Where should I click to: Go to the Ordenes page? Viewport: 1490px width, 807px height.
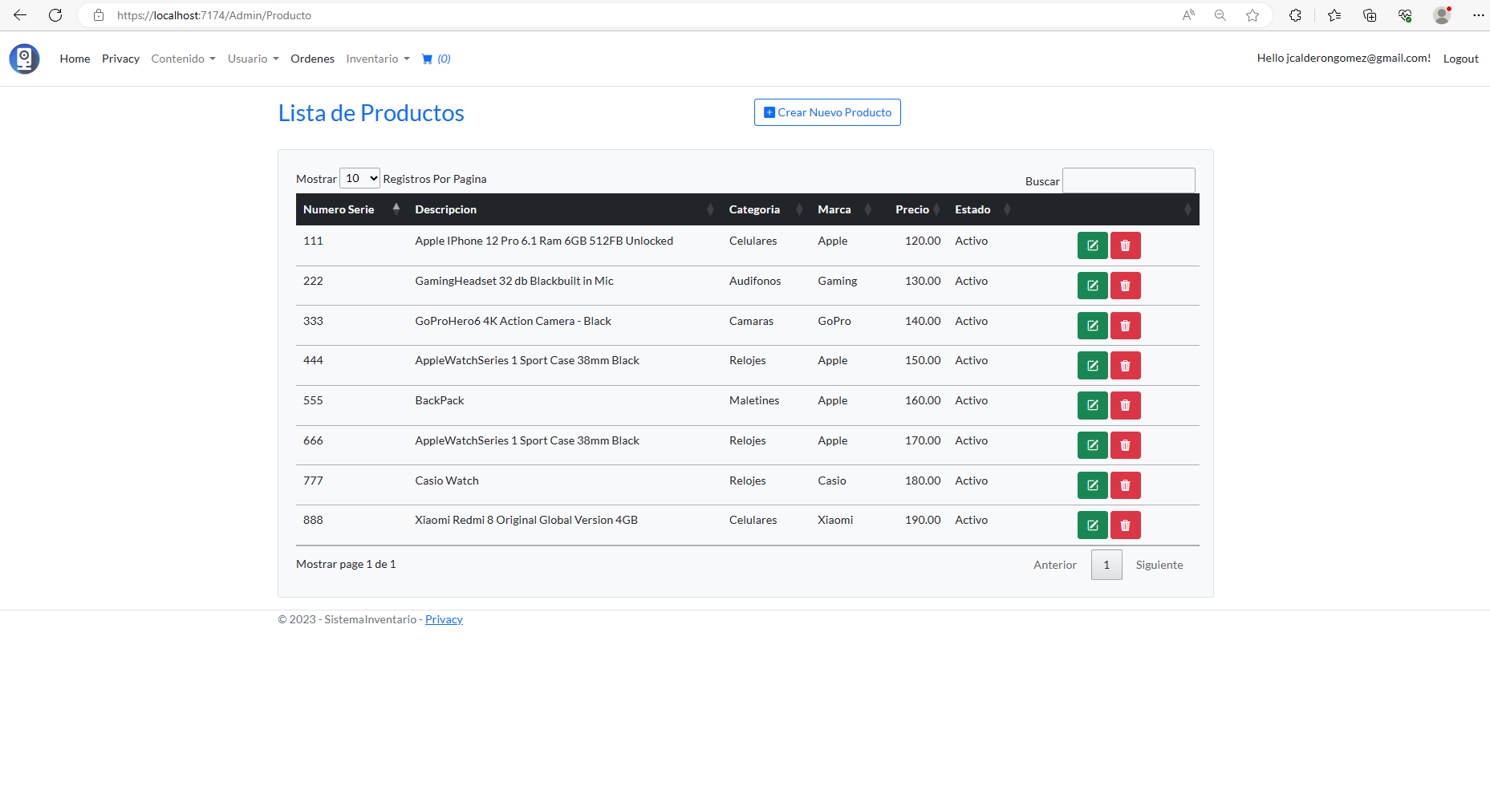[x=312, y=59]
